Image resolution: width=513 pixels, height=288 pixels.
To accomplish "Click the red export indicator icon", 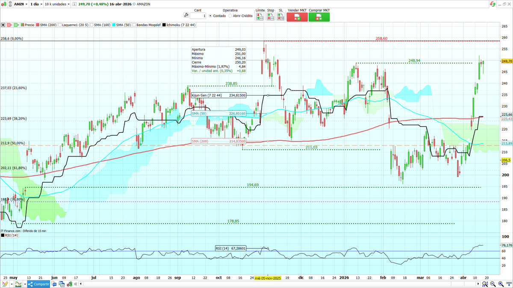I will tap(9, 25).
